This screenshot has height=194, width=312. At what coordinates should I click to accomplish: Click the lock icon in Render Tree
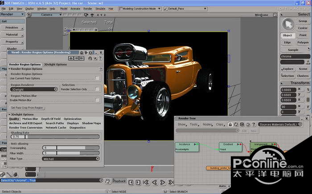point(230,125)
